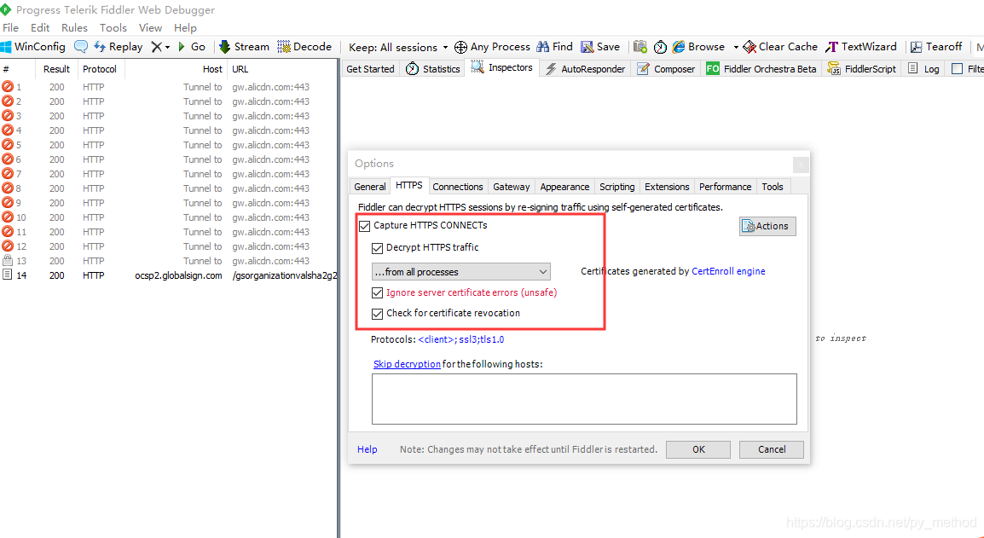Open Find sessions binoculars tool
Screen dimensions: 984x538
click(555, 46)
